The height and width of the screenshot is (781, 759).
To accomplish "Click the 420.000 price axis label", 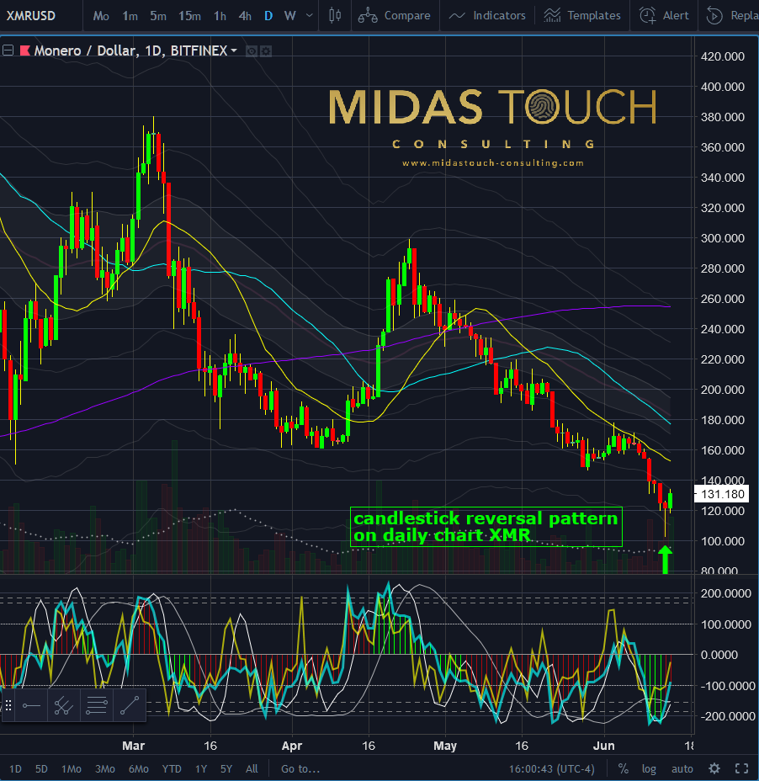I will (x=722, y=56).
